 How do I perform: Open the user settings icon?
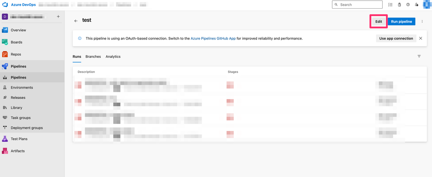tap(417, 5)
